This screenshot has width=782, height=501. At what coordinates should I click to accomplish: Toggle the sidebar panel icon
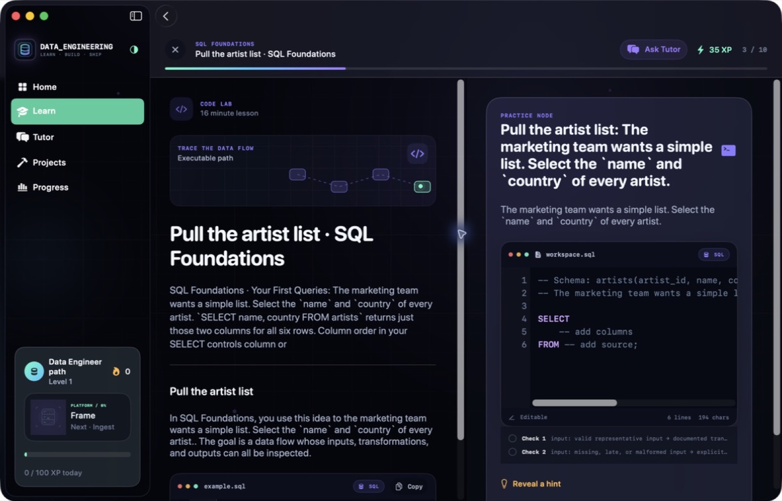136,16
